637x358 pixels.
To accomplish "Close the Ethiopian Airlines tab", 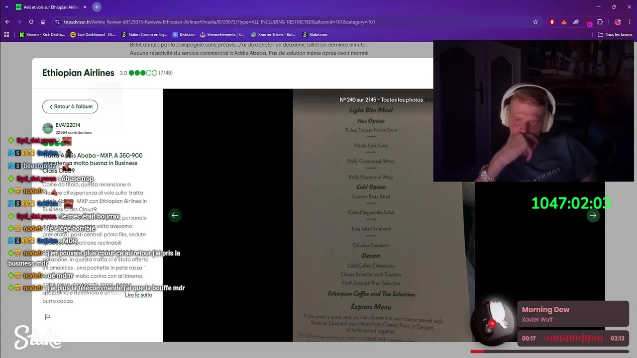I will pos(85,7).
